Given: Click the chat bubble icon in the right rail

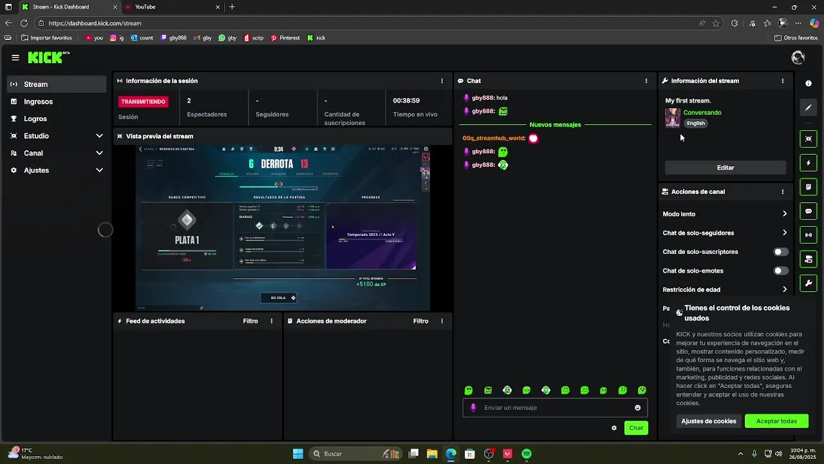Looking at the screenshot, I should click(x=809, y=211).
